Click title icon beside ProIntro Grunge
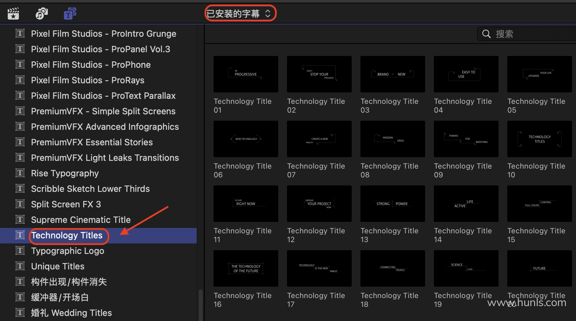Viewport: 576px width, 321px height. click(20, 33)
